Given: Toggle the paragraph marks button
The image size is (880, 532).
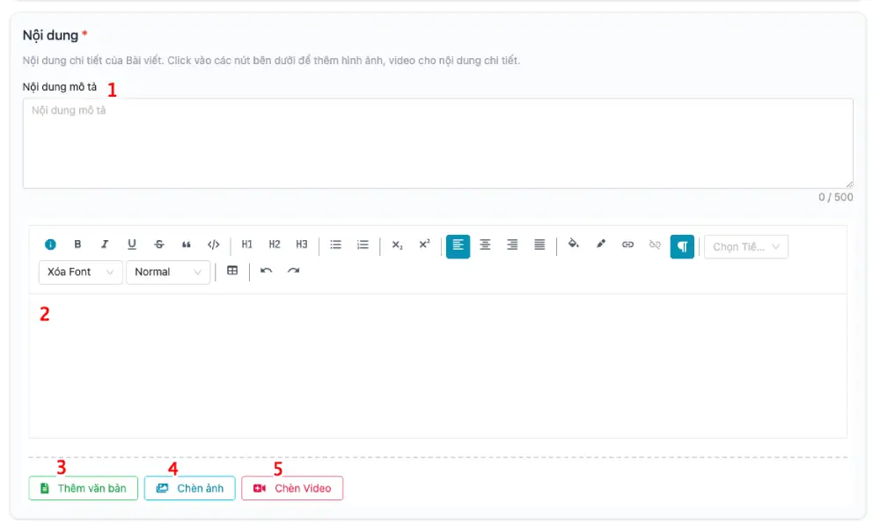Looking at the screenshot, I should 682,246.
